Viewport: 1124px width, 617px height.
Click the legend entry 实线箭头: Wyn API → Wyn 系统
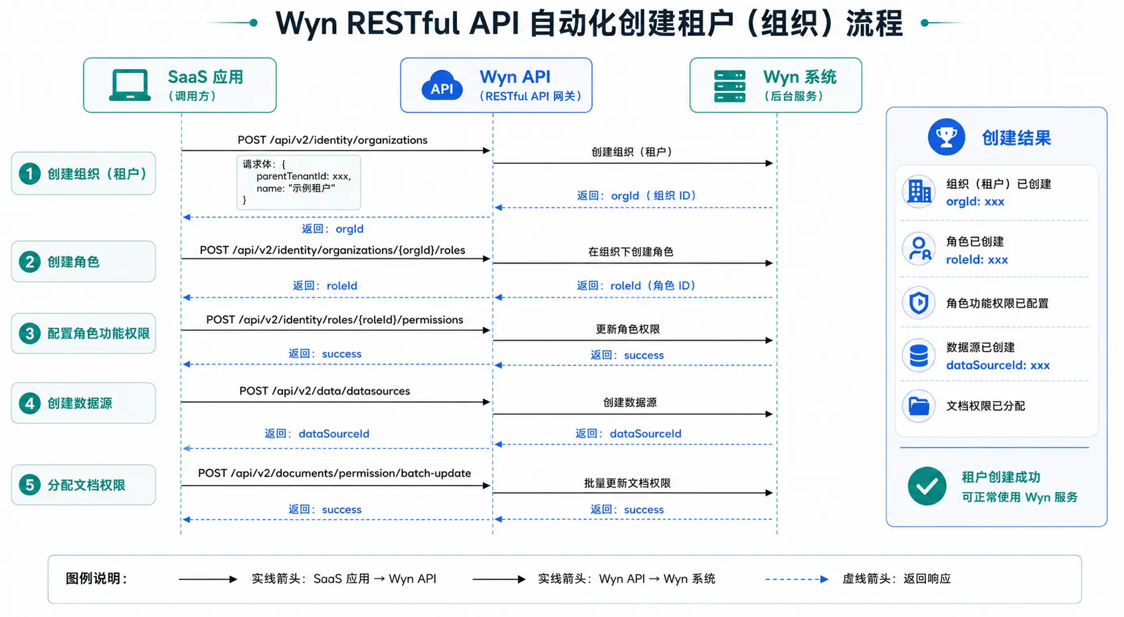[626, 579]
